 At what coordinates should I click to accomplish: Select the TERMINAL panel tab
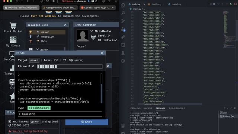pos(160,108)
